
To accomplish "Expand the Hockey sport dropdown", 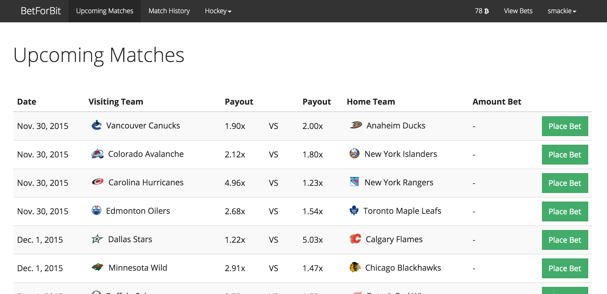I will [x=218, y=11].
